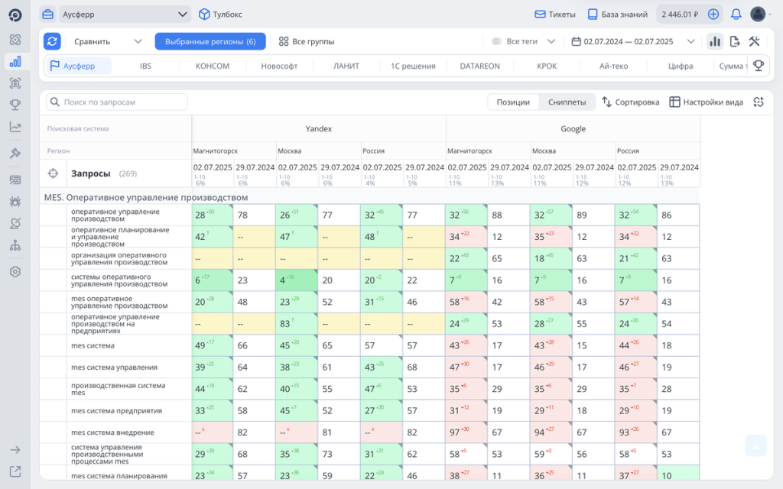Expand the Сравнить mode dropdown
The image size is (783, 489).
pos(108,41)
